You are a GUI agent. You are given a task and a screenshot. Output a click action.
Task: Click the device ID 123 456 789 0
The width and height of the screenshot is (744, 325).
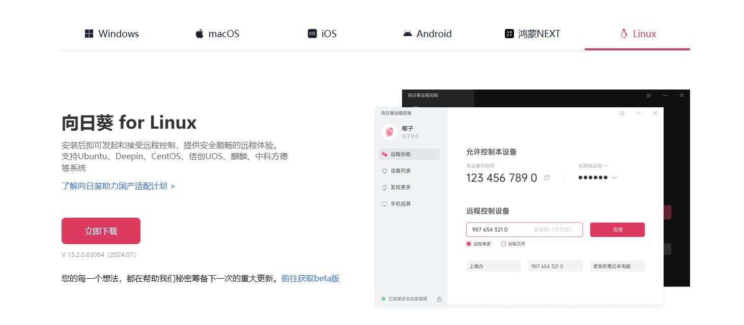(502, 178)
